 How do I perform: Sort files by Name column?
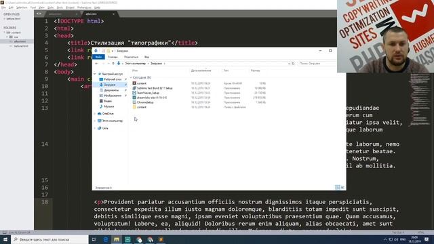click(135, 70)
